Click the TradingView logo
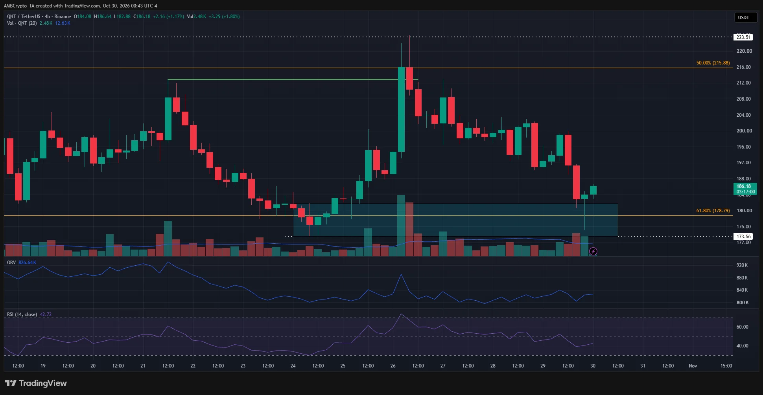 click(x=36, y=383)
